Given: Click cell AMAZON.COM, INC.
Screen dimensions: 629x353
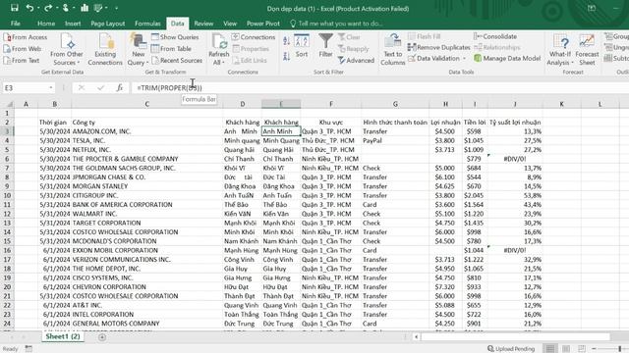Looking at the screenshot, I should [x=146, y=131].
